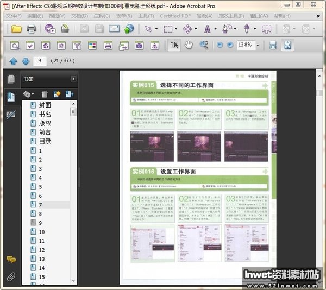The height and width of the screenshot is (290, 326).
Task: Toggle the Bookmarks panel sidebar icon
Action: click(x=11, y=97)
